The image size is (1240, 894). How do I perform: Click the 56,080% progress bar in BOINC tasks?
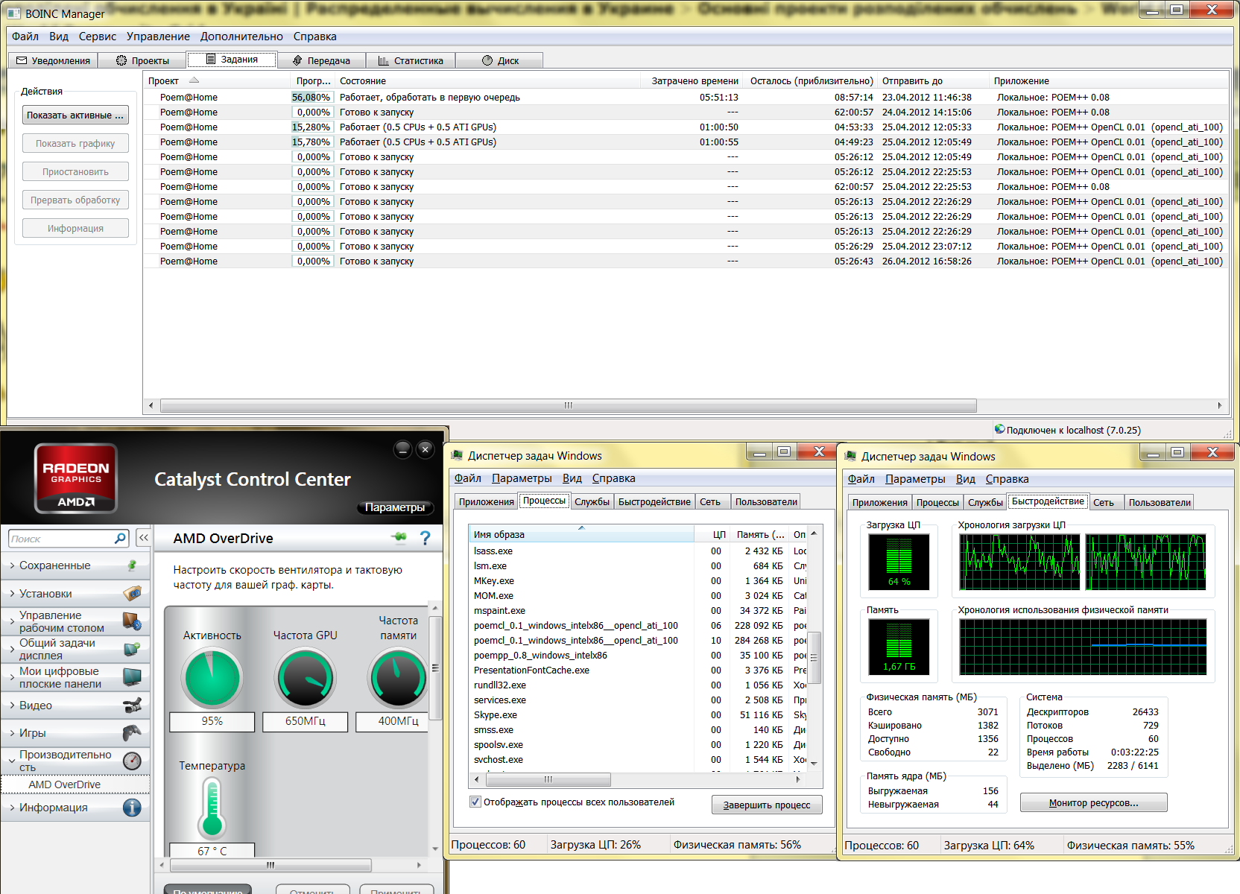(311, 97)
